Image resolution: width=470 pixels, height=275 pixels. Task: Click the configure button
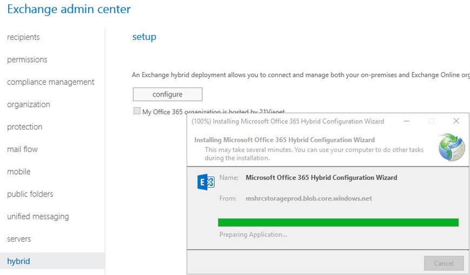pos(168,95)
